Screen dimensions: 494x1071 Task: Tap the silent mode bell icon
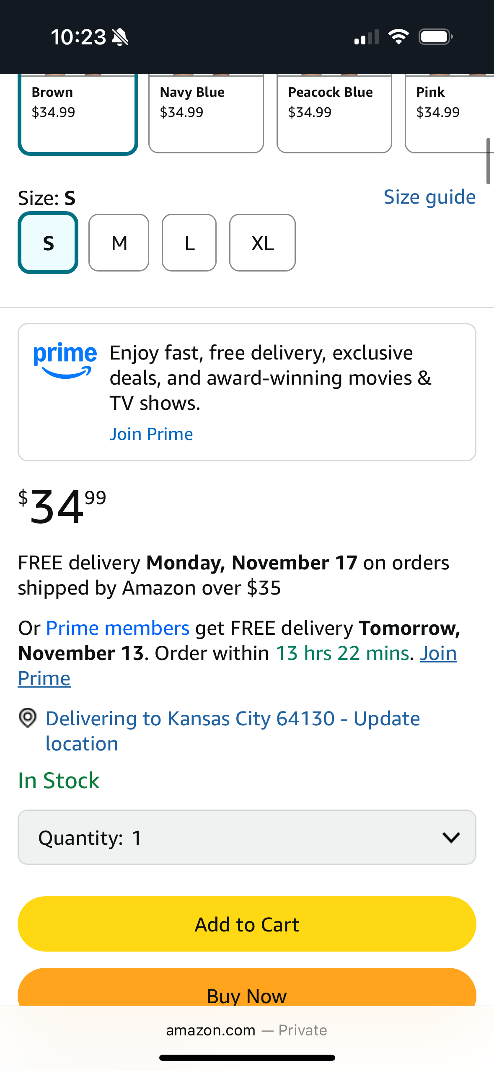[120, 37]
